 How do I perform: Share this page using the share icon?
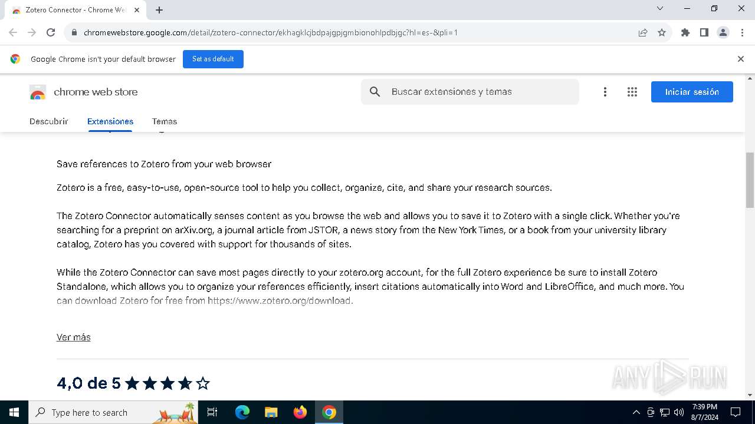click(x=643, y=32)
